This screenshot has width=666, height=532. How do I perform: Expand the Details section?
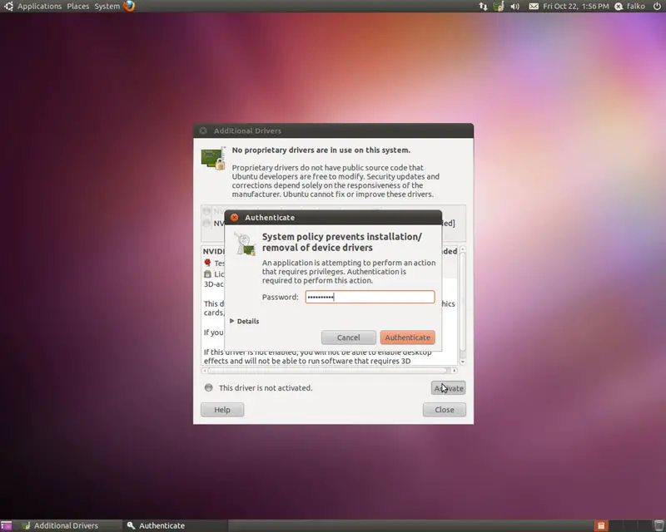[x=244, y=321]
